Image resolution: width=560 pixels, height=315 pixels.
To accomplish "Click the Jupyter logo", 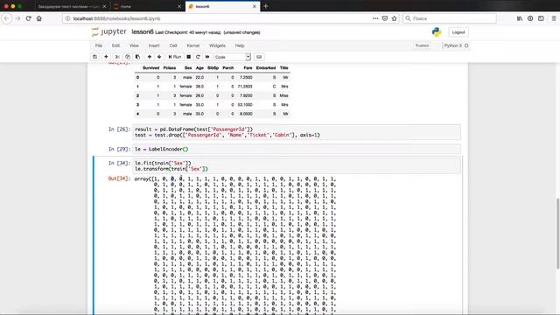I will [108, 31].
